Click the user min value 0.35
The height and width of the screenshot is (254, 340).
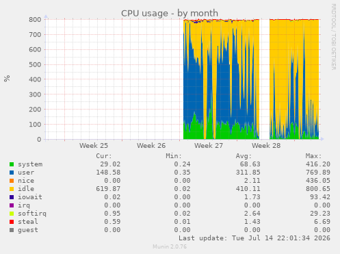[182, 173]
